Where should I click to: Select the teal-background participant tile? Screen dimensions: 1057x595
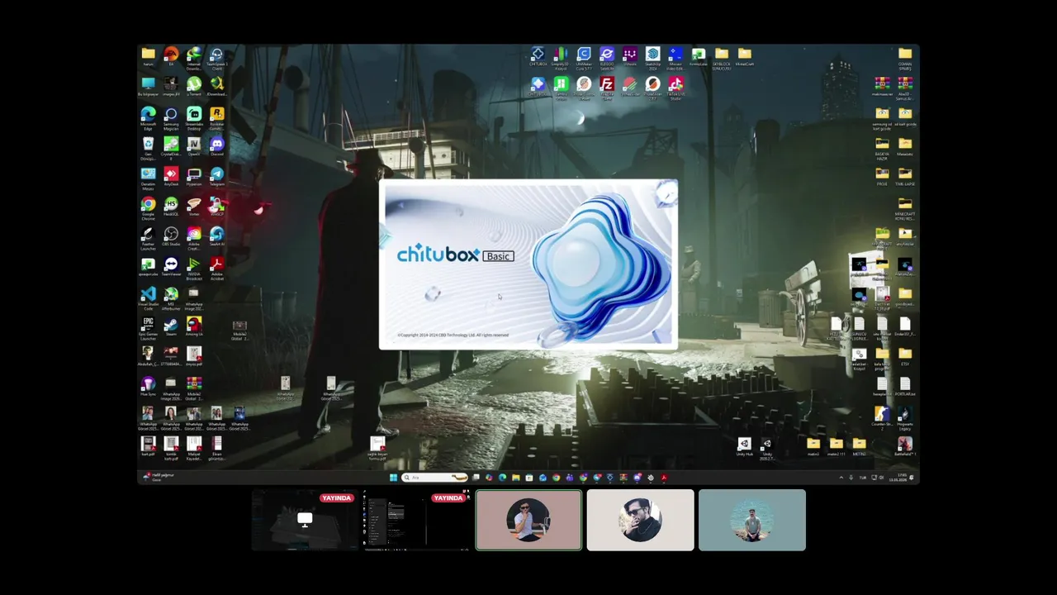click(x=752, y=520)
